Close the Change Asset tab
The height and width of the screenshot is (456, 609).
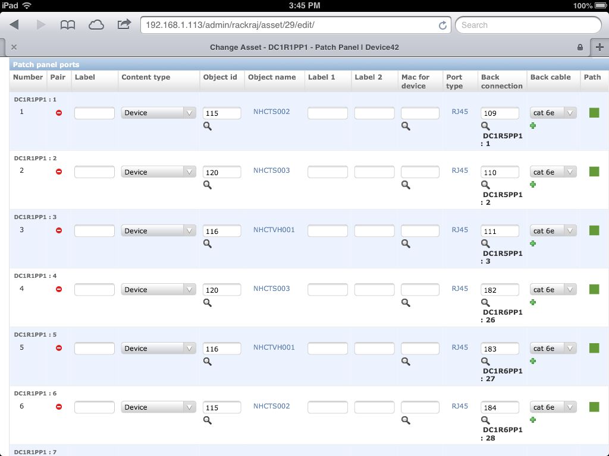pos(14,47)
